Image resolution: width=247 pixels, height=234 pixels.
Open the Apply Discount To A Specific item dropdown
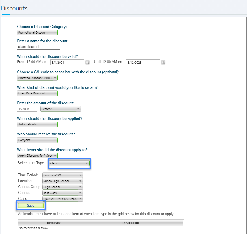pyautogui.click(x=37, y=156)
